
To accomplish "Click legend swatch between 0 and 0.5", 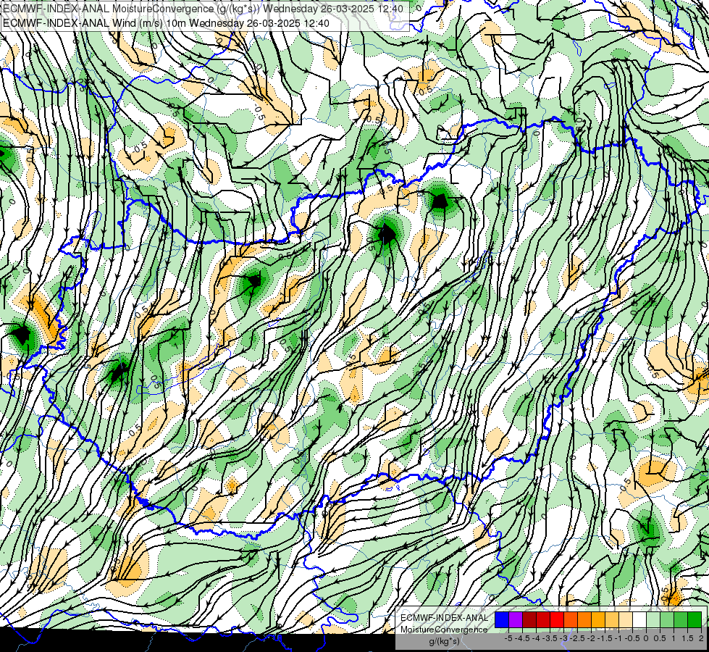I will click(653, 620).
